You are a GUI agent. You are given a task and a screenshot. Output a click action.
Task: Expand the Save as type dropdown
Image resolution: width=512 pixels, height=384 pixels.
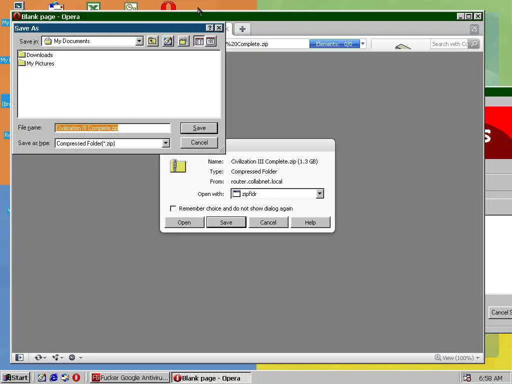click(166, 143)
